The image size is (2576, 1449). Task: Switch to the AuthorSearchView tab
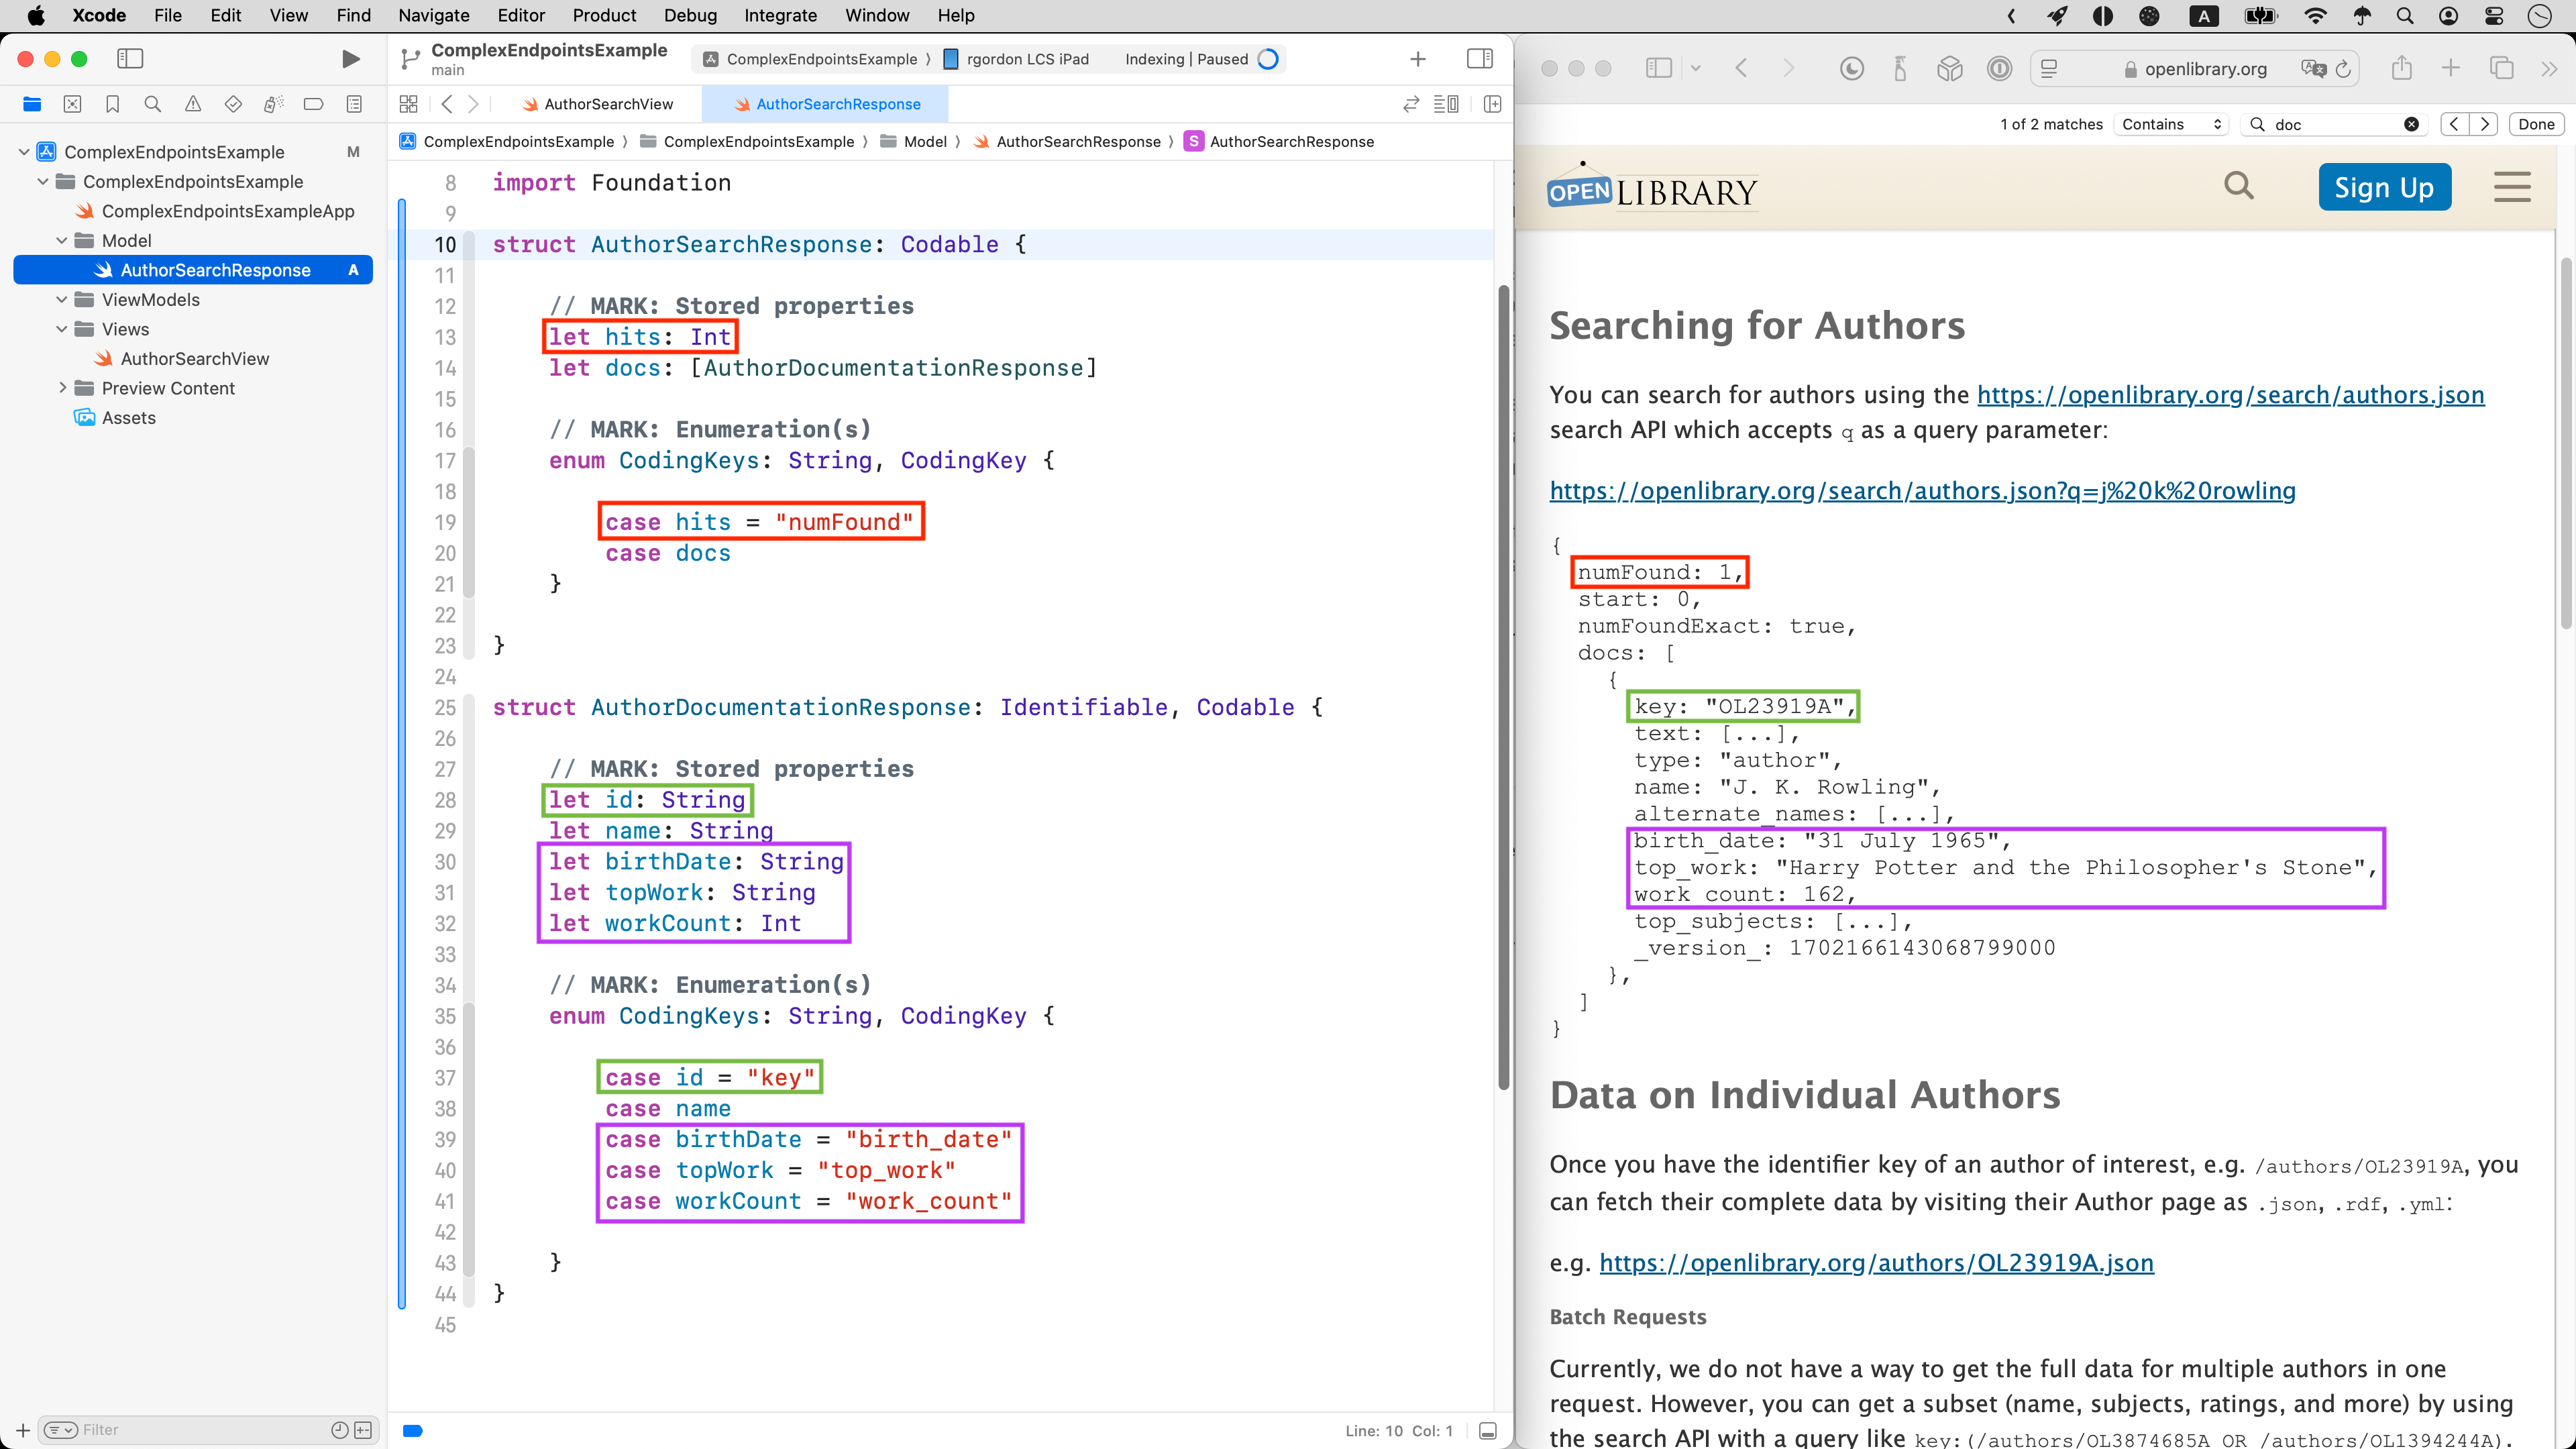coord(607,104)
